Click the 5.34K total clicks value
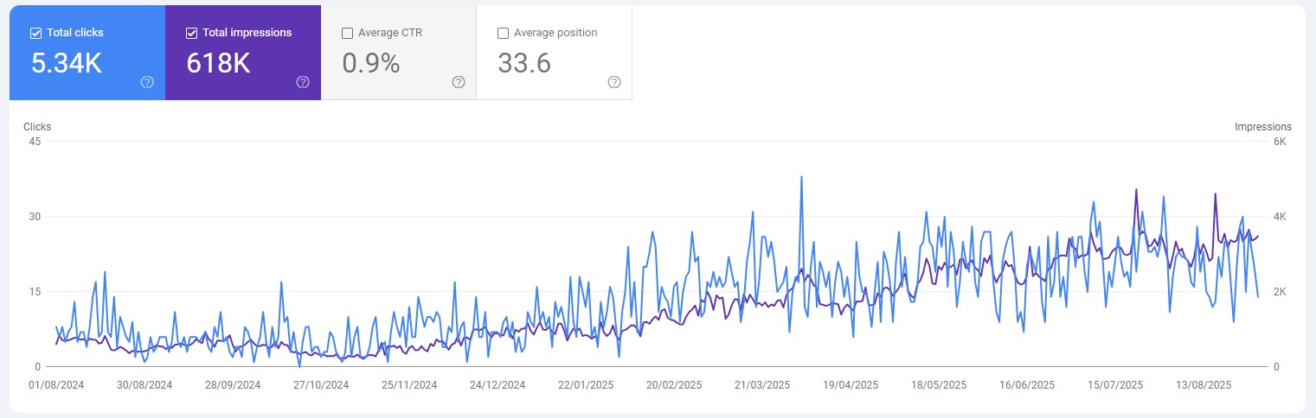Screen dimensions: 1316x418 pyautogui.click(x=67, y=64)
